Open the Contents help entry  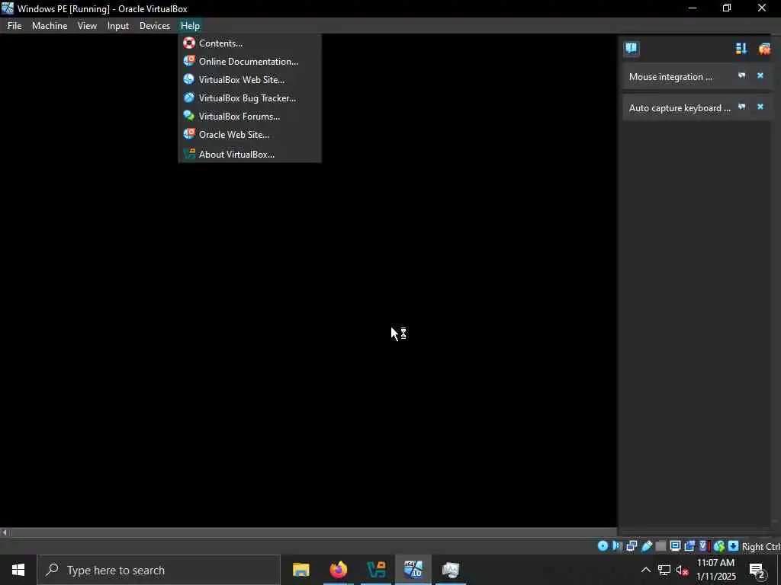tap(249, 43)
